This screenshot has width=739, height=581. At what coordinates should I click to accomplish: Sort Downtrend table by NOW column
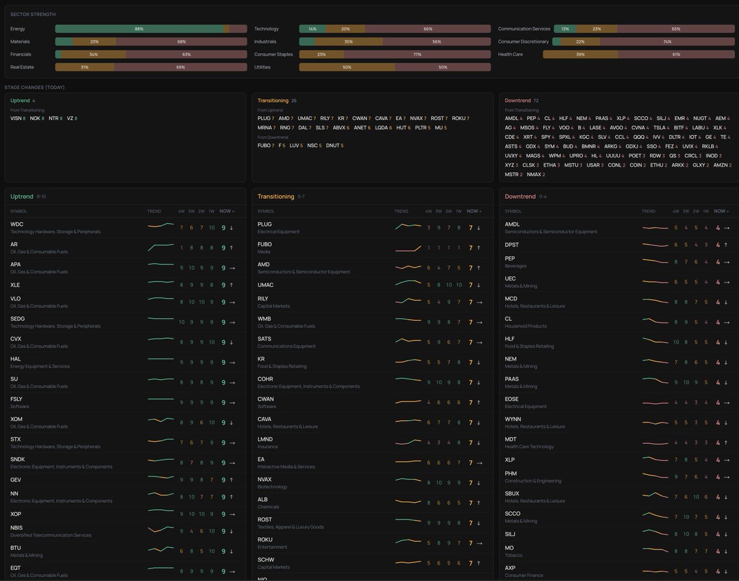pyautogui.click(x=721, y=211)
